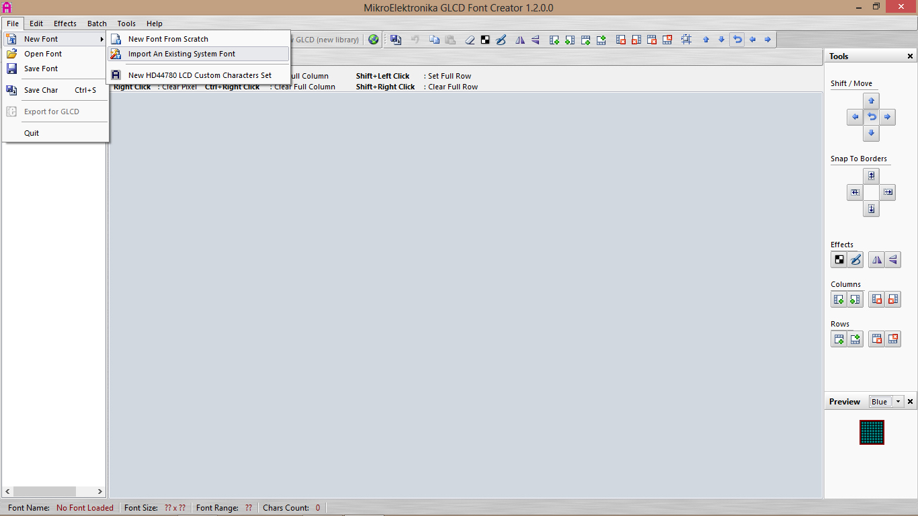Snap to right border in Tools panel
This screenshot has width=918, height=516.
click(x=888, y=192)
